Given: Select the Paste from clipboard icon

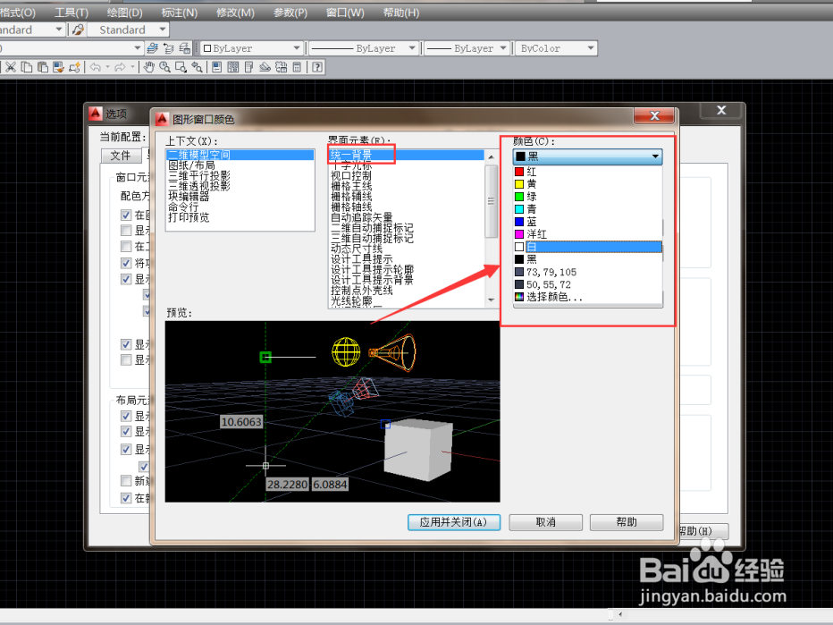Looking at the screenshot, I should (x=42, y=67).
